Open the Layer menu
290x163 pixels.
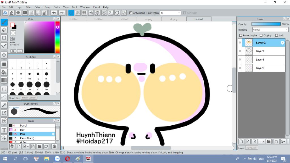coord(20,7)
